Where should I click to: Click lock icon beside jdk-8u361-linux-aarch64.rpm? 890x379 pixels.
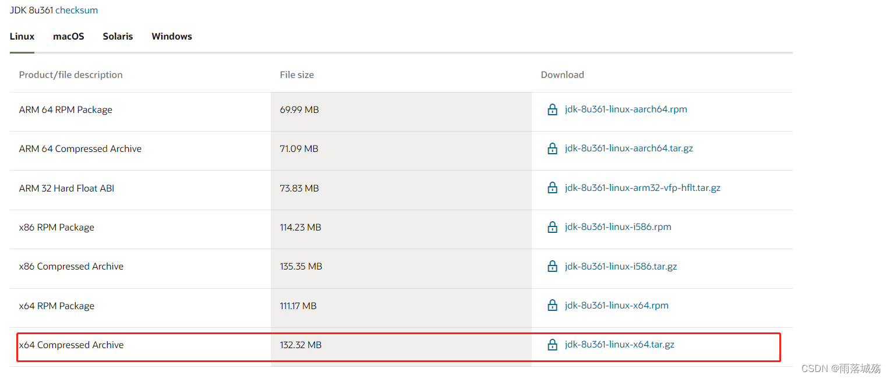pyautogui.click(x=553, y=109)
